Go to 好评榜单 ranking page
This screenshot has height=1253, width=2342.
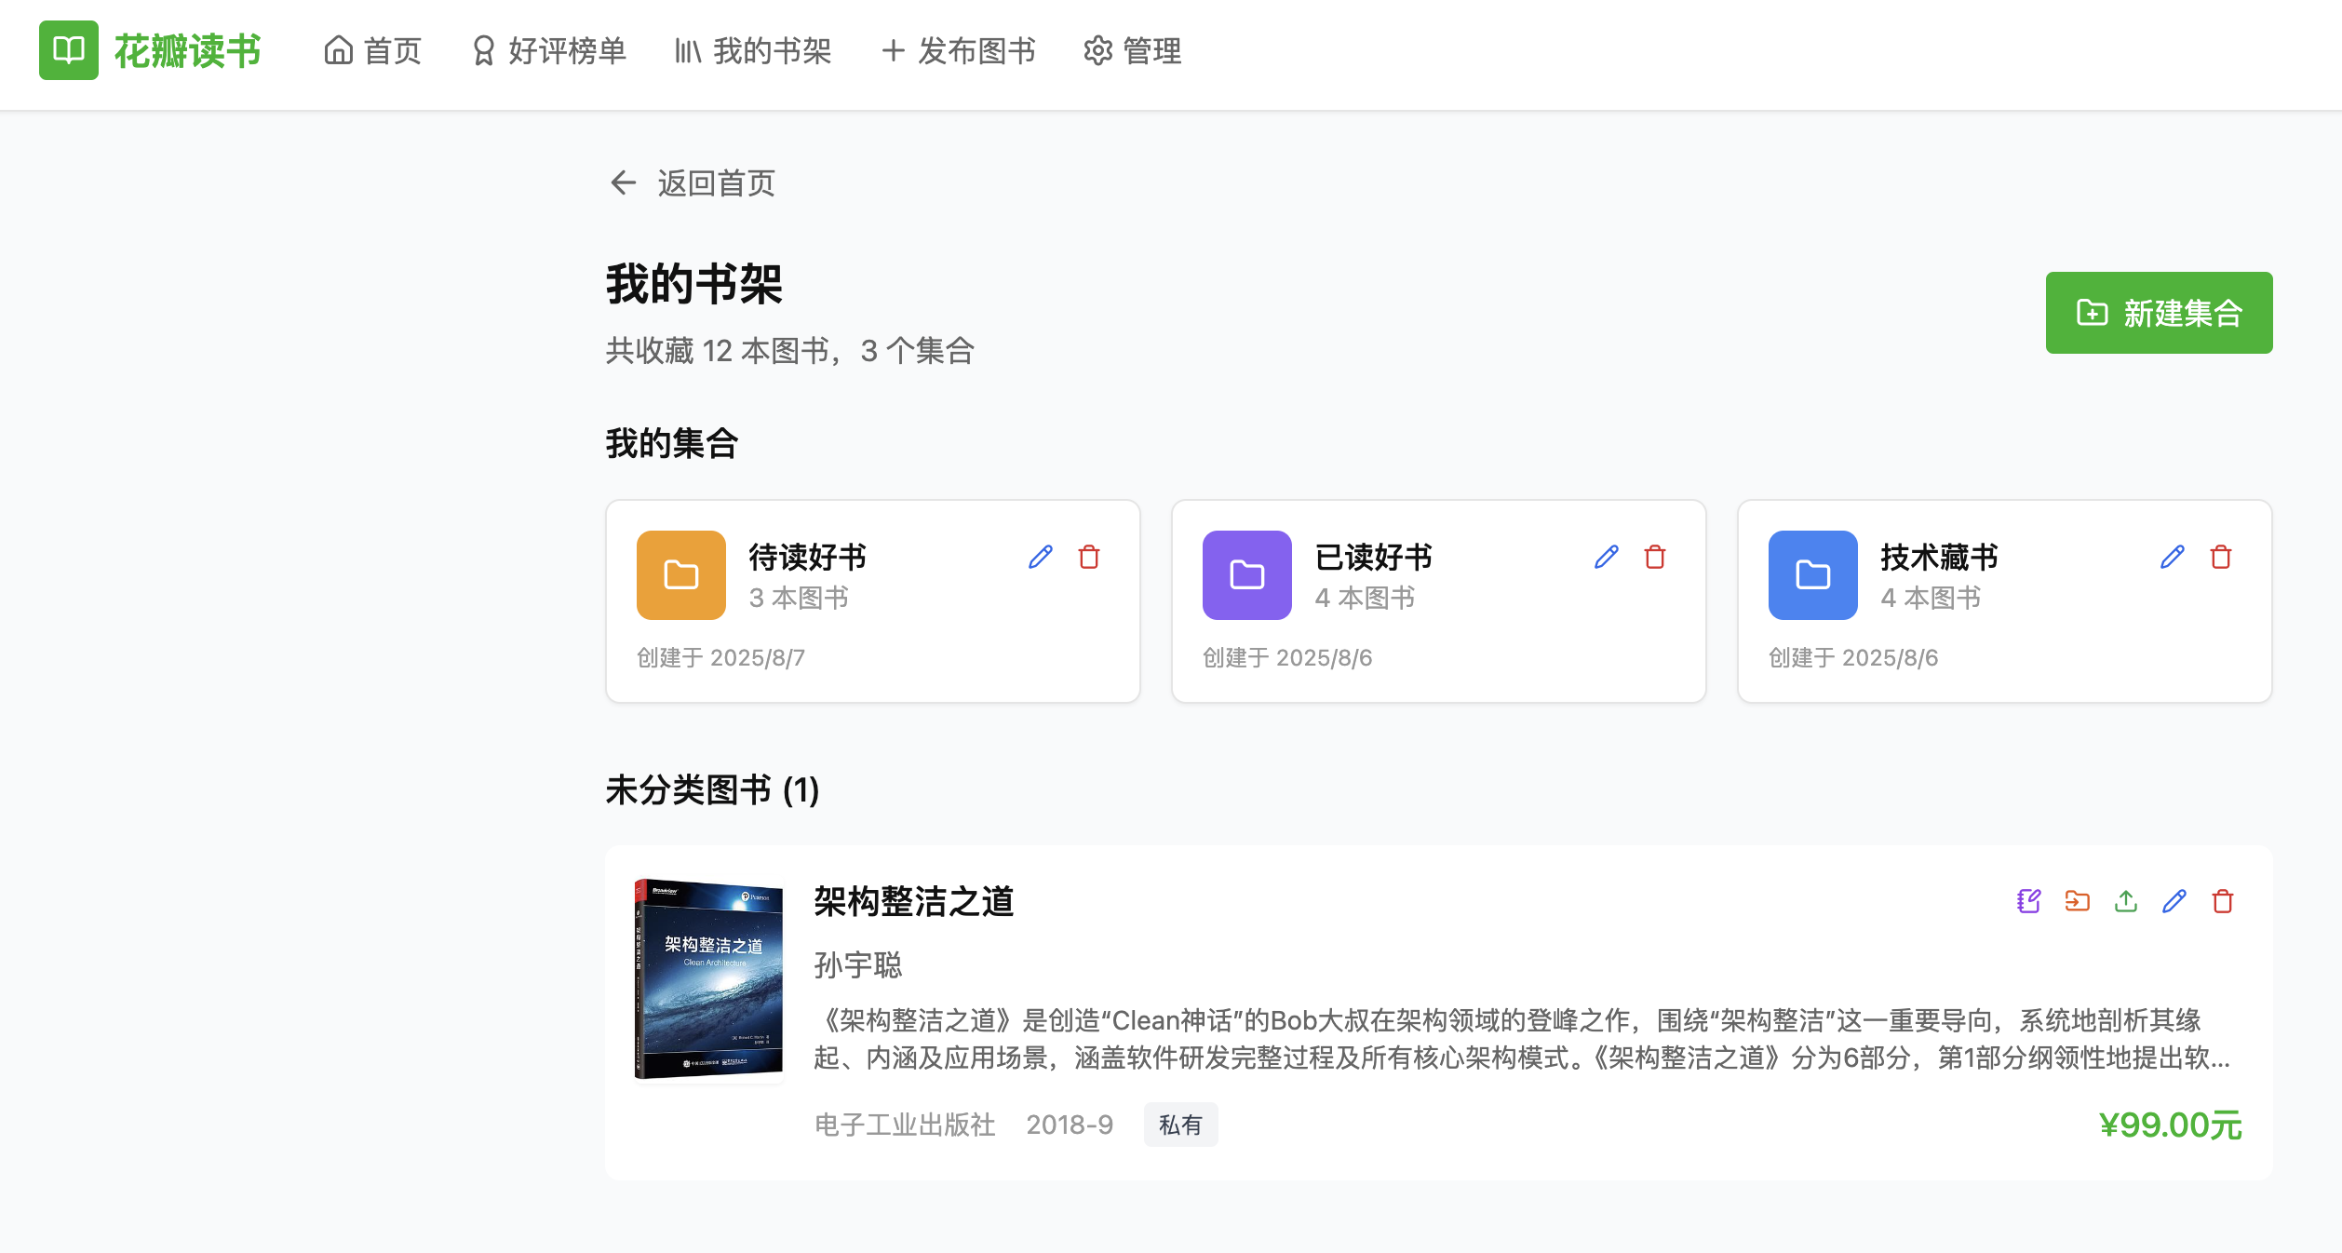point(549,50)
